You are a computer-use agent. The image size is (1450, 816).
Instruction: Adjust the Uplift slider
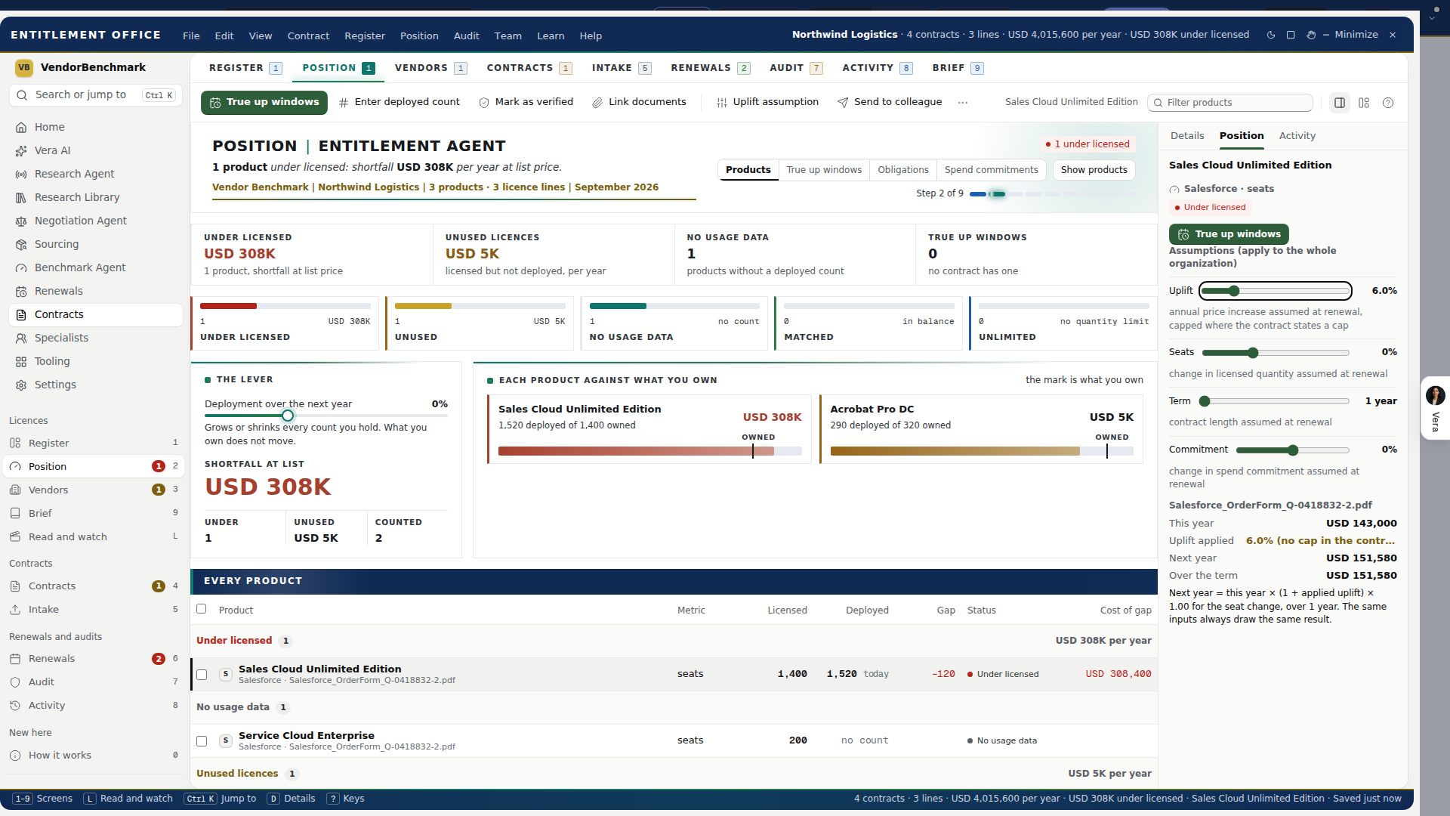(x=1276, y=291)
